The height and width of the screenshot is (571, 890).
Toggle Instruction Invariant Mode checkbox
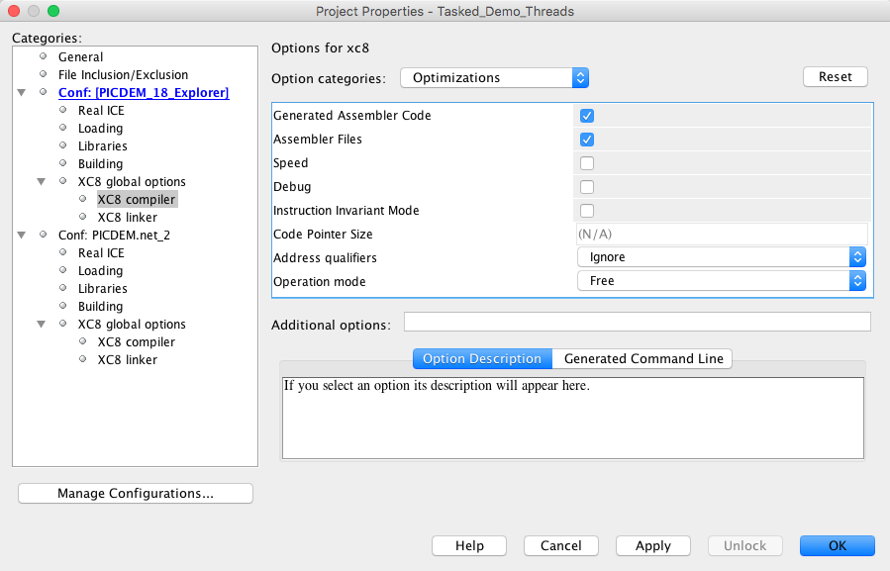tap(587, 211)
